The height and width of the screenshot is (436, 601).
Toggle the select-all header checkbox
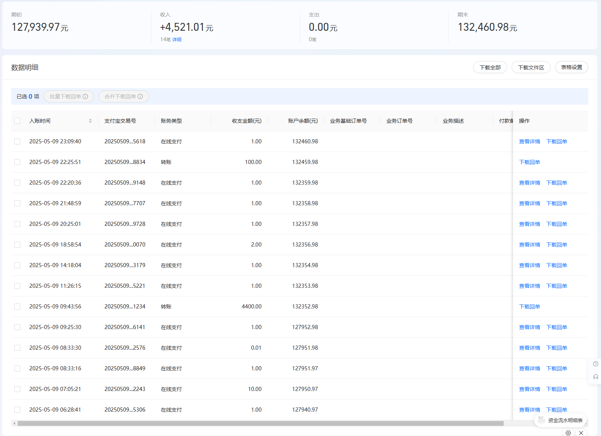(x=17, y=121)
